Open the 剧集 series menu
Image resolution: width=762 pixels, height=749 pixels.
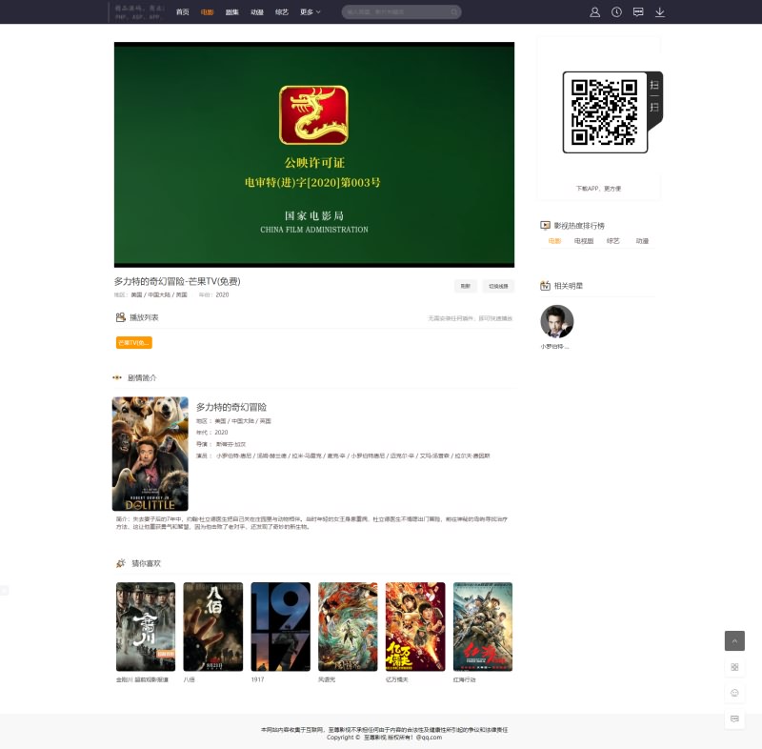[231, 12]
